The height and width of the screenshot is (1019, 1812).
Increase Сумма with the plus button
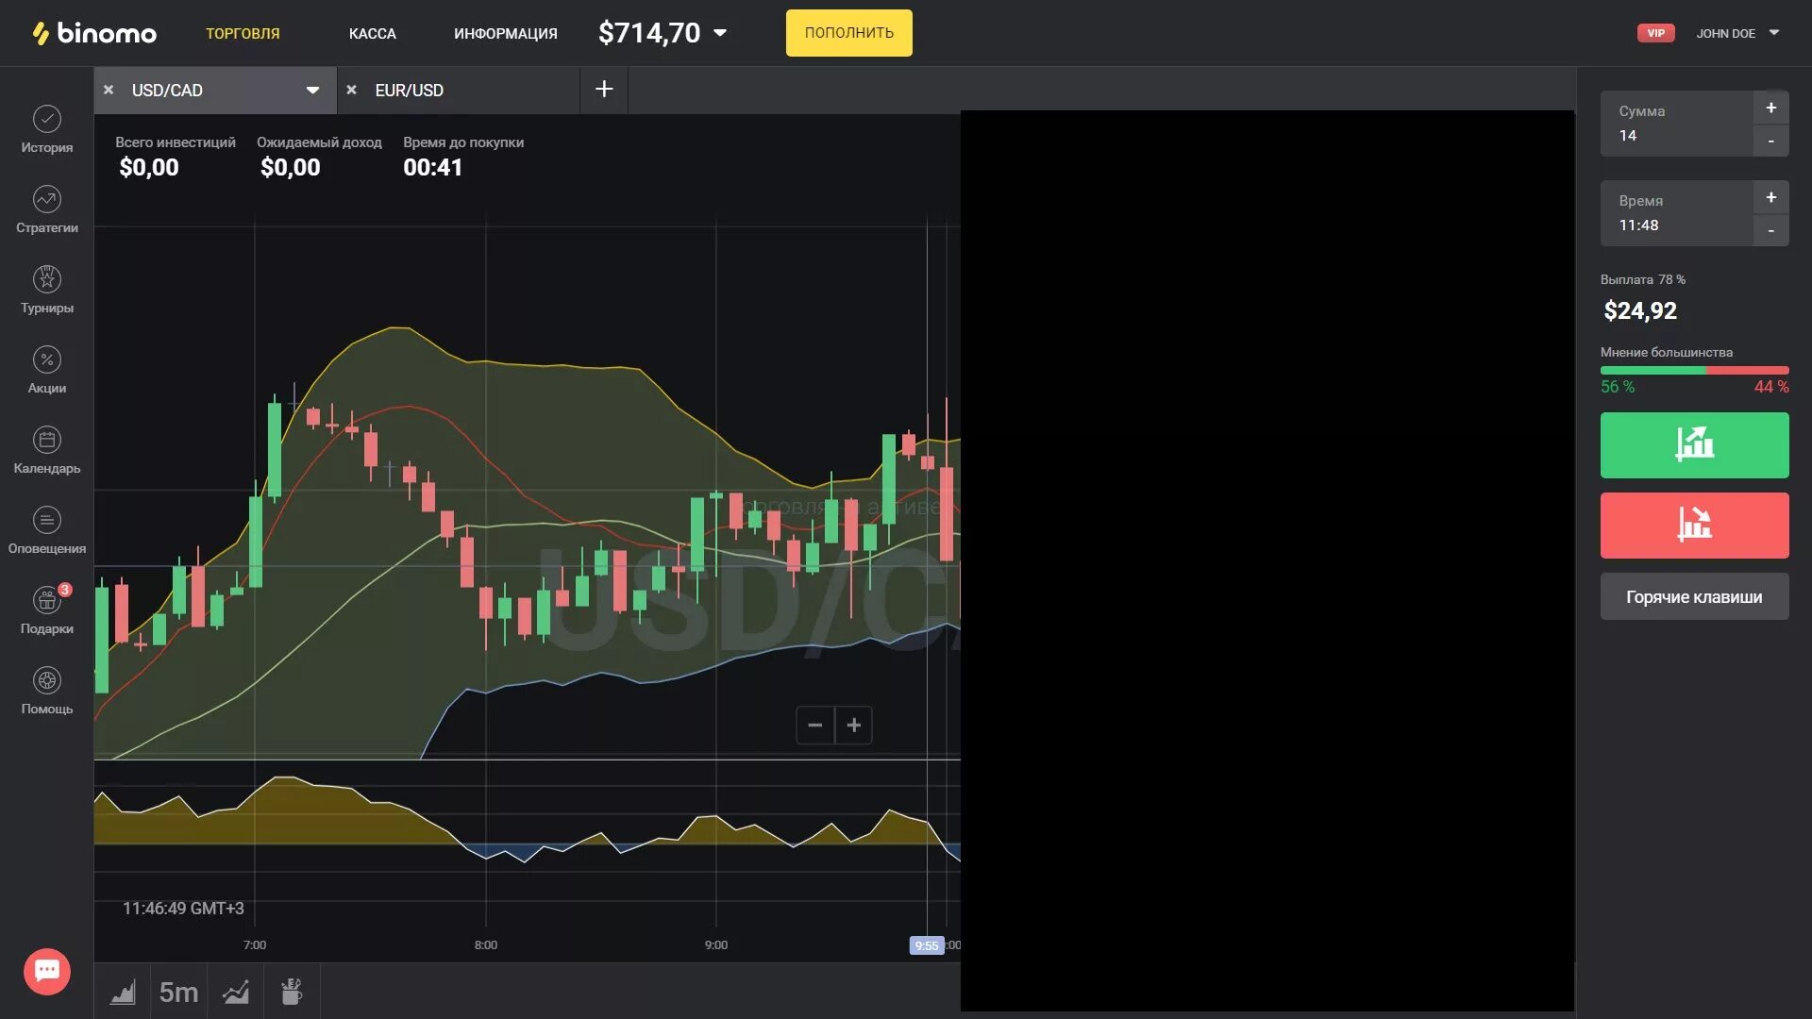(x=1770, y=108)
